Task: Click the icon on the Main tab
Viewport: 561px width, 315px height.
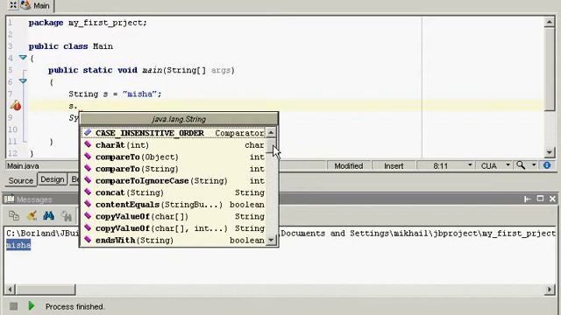Action: pos(25,5)
